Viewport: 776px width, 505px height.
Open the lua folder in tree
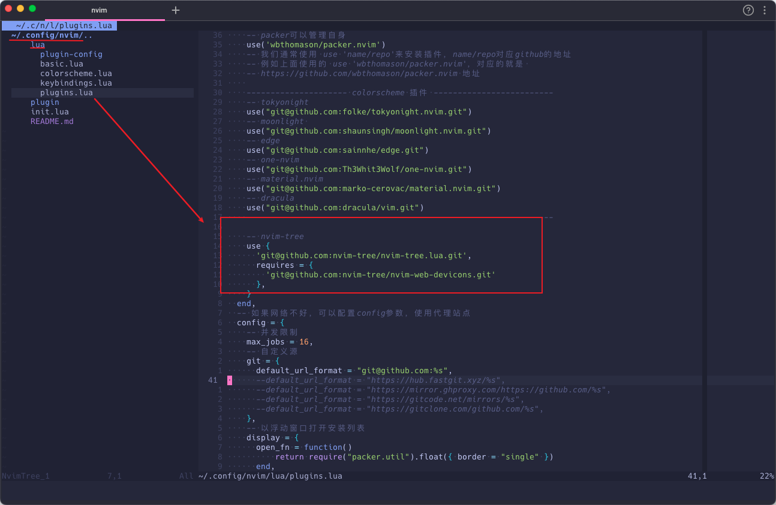click(38, 45)
